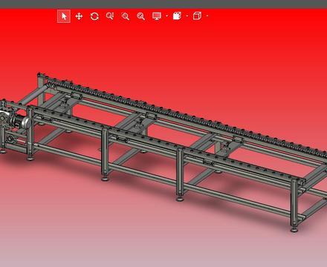Click the first magnifier zoom tool icon
The image size is (327, 267).
(110, 16)
